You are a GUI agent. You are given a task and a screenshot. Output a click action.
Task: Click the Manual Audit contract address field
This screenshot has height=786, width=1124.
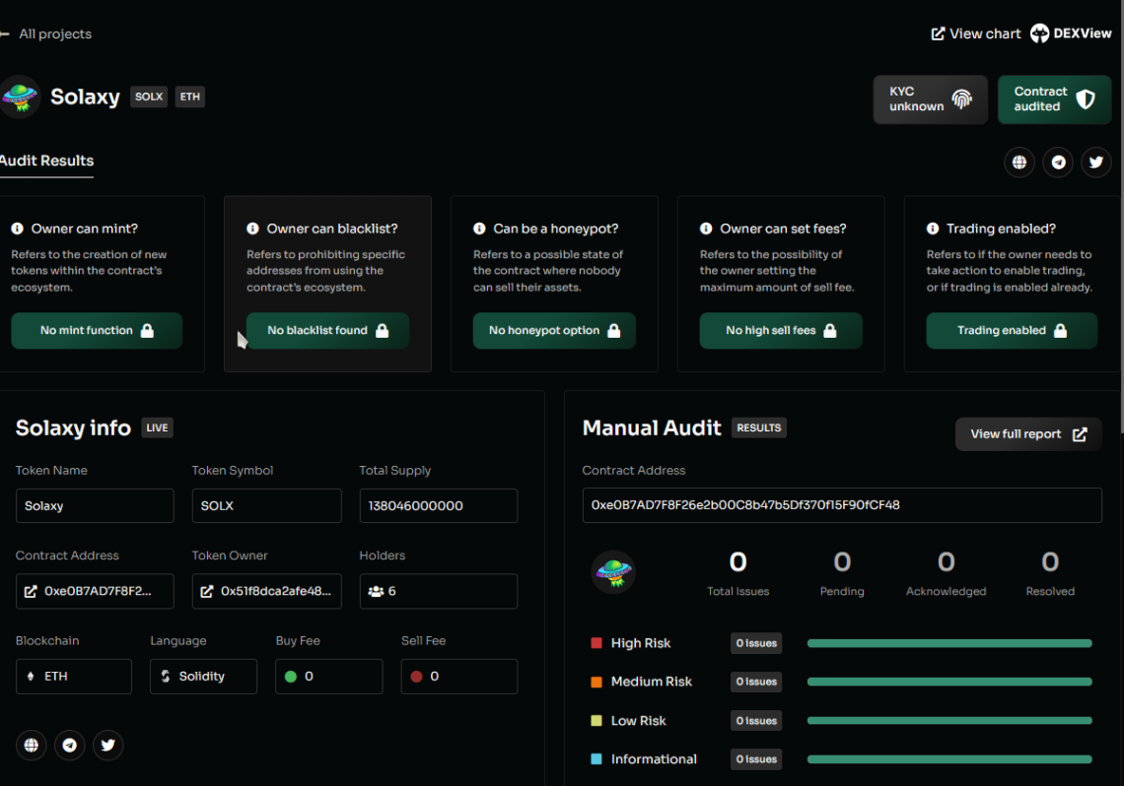coord(841,505)
